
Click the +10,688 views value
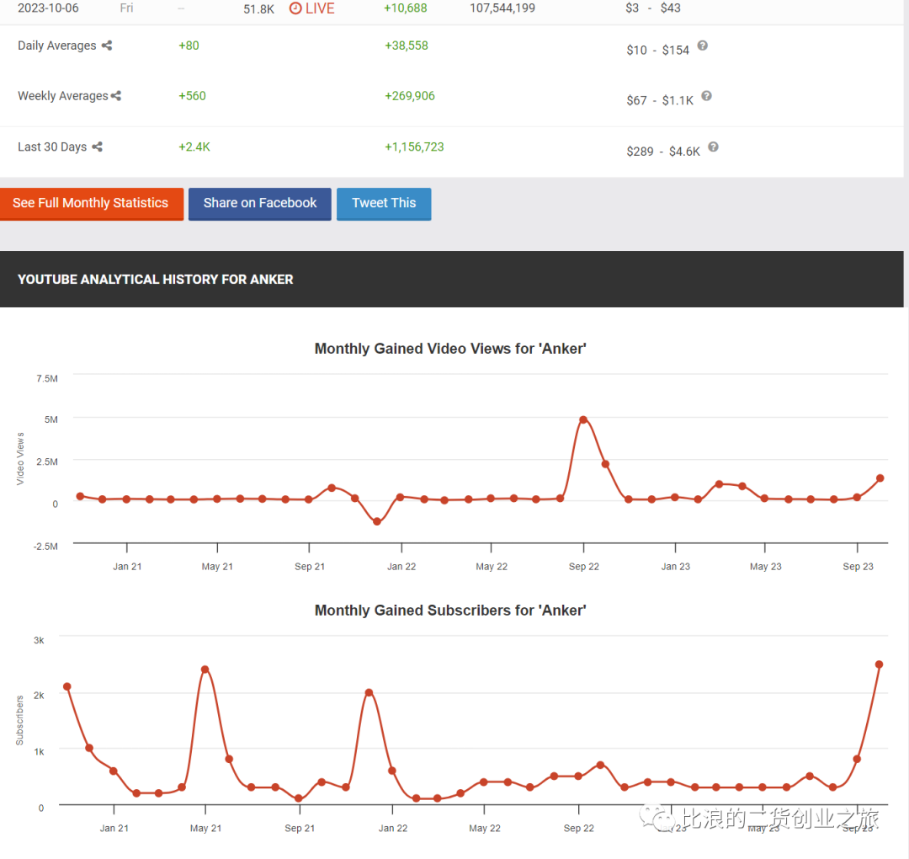pyautogui.click(x=405, y=8)
